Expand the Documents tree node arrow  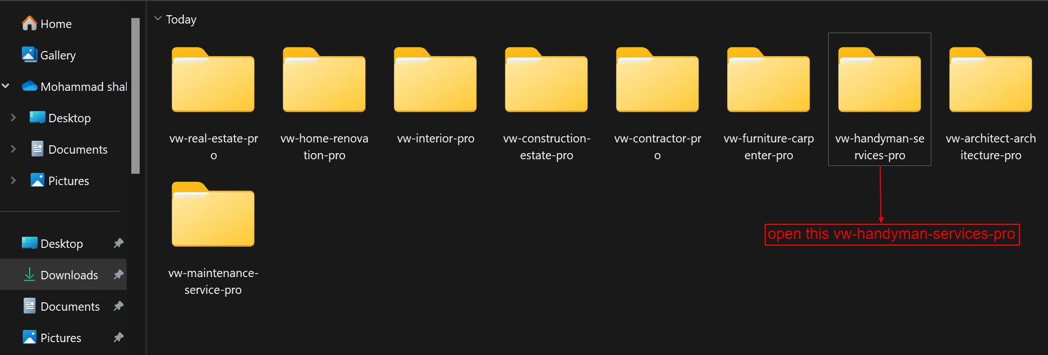point(13,149)
